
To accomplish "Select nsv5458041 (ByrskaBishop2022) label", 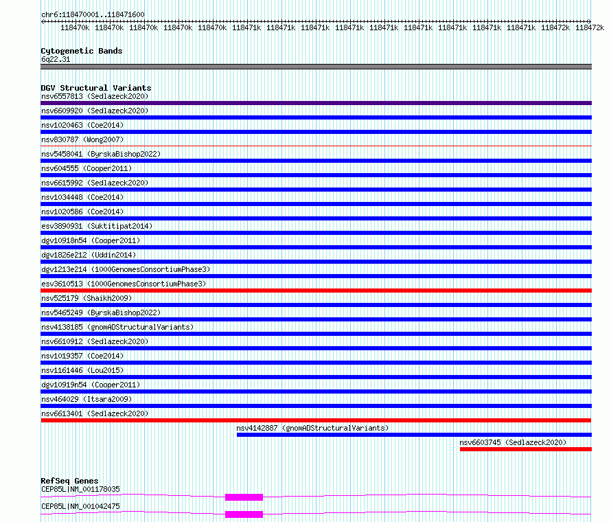I will [x=101, y=154].
